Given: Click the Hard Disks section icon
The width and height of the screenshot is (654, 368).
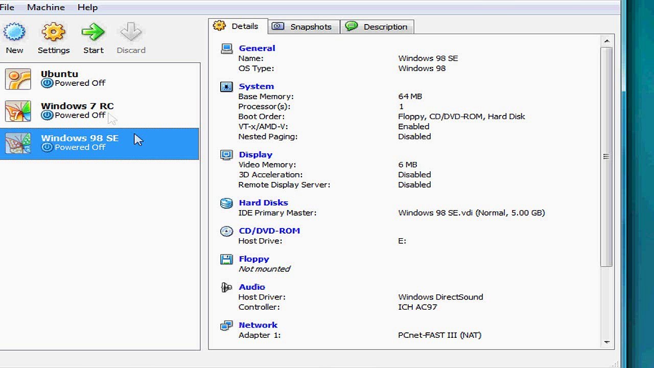Looking at the screenshot, I should pos(226,203).
